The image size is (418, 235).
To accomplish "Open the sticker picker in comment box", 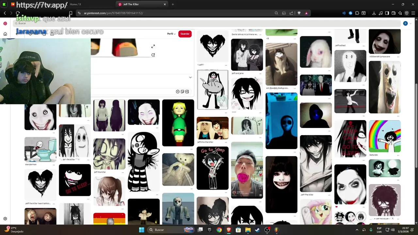I will pos(182,92).
